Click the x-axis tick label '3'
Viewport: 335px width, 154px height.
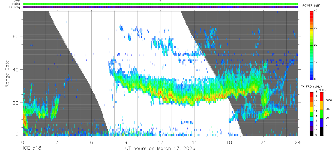[57, 142]
